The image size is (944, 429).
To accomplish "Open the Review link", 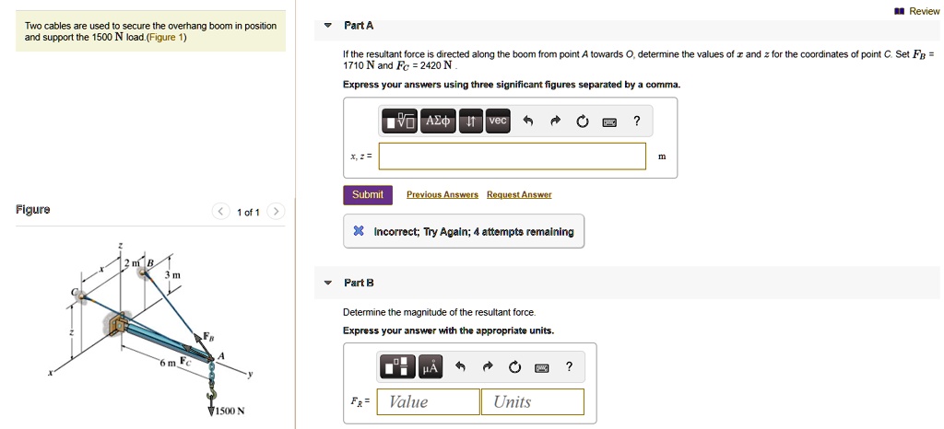I will pyautogui.click(x=924, y=11).
